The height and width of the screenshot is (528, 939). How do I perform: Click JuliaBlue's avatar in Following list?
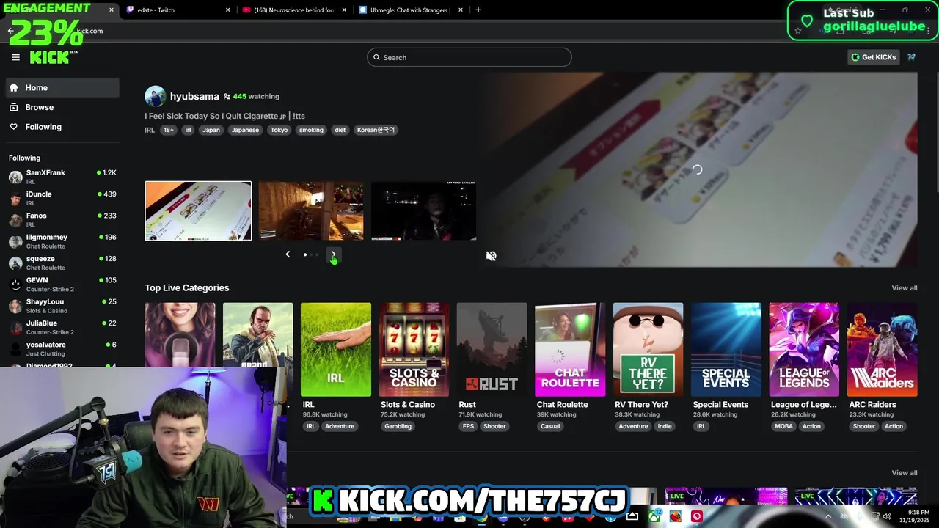15,327
